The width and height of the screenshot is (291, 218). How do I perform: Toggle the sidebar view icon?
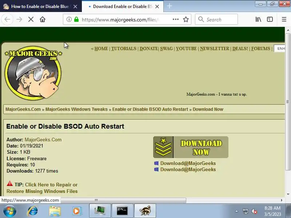(x=270, y=19)
